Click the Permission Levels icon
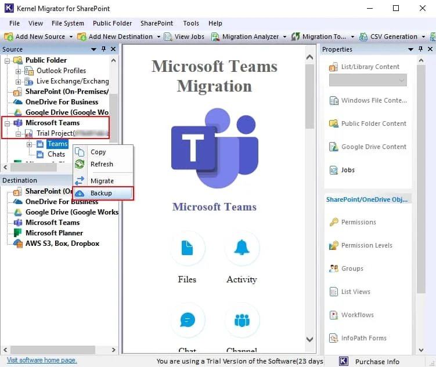Viewport: 436px width, 367px height. point(334,245)
